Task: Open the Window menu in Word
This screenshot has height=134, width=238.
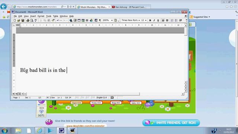Action: (x=64, y=16)
